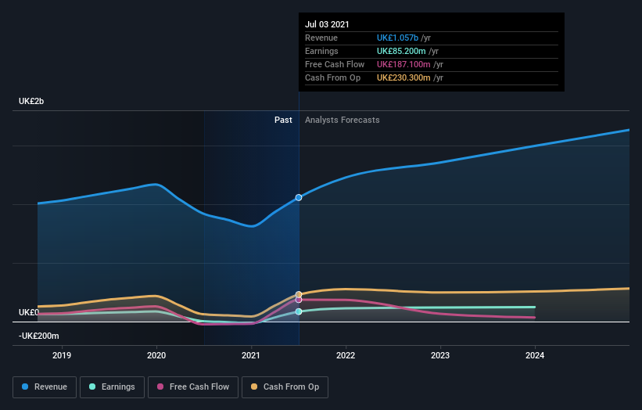Click the UK£187.100m free cash flow value
The height and width of the screenshot is (410, 642).
[x=403, y=64]
